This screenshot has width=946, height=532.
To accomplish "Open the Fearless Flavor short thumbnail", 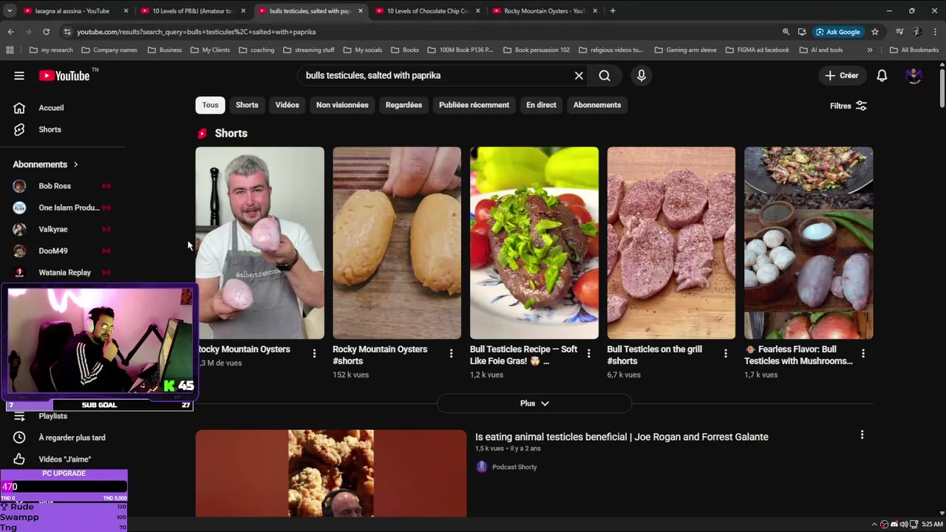I will (809, 243).
